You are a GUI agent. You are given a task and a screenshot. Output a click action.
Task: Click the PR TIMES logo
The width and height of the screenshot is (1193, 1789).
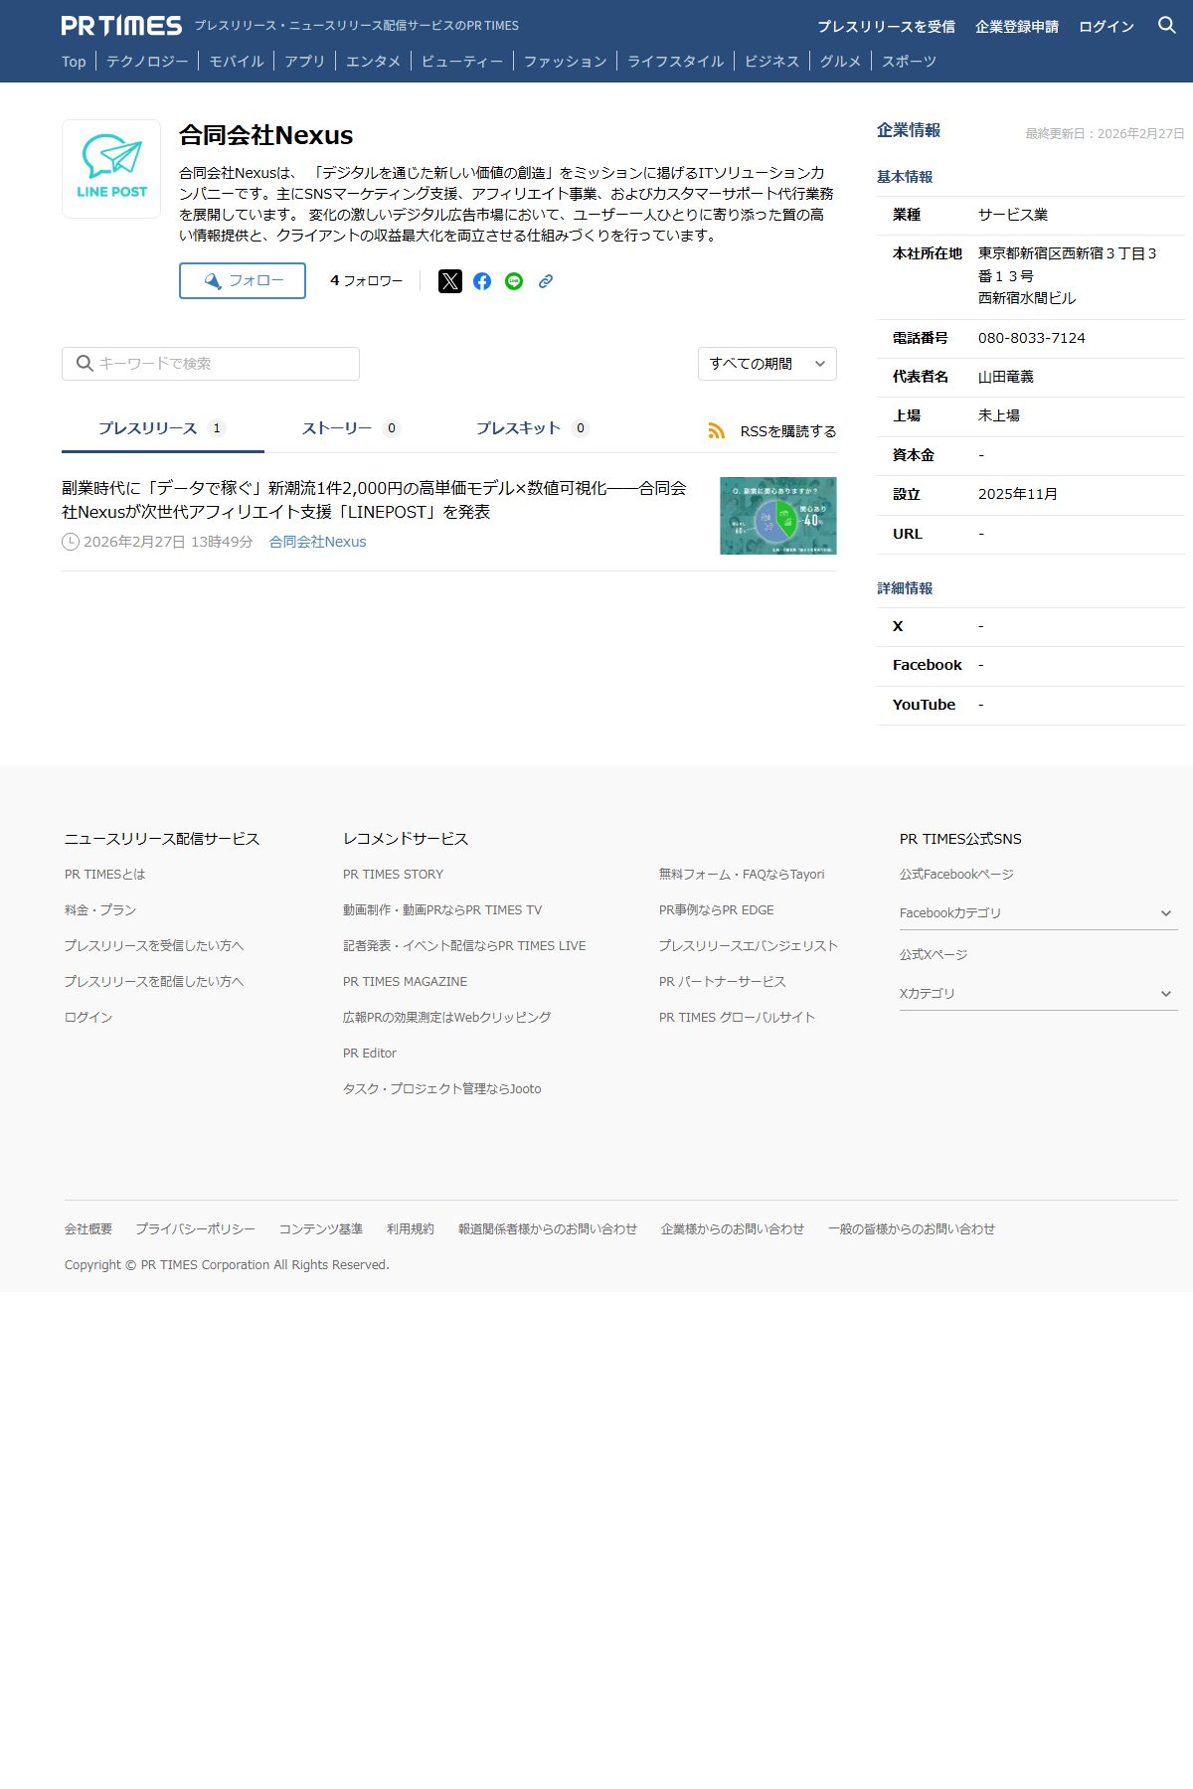[121, 26]
